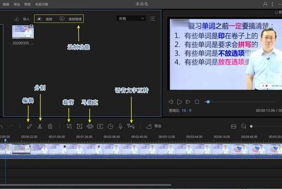Screen dimensions: 282x189
Task: Open the speech-text conversion tool
Action: [131, 126]
